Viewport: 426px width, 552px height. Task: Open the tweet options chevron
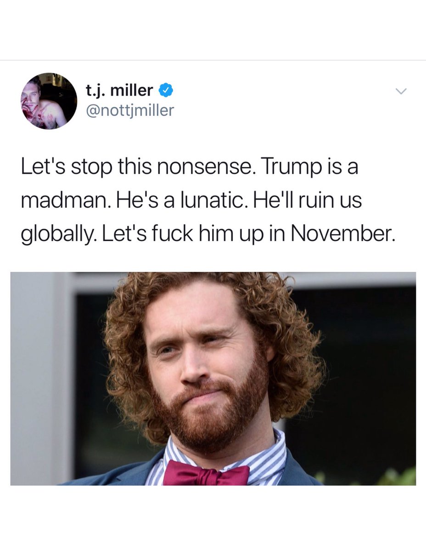(x=401, y=92)
